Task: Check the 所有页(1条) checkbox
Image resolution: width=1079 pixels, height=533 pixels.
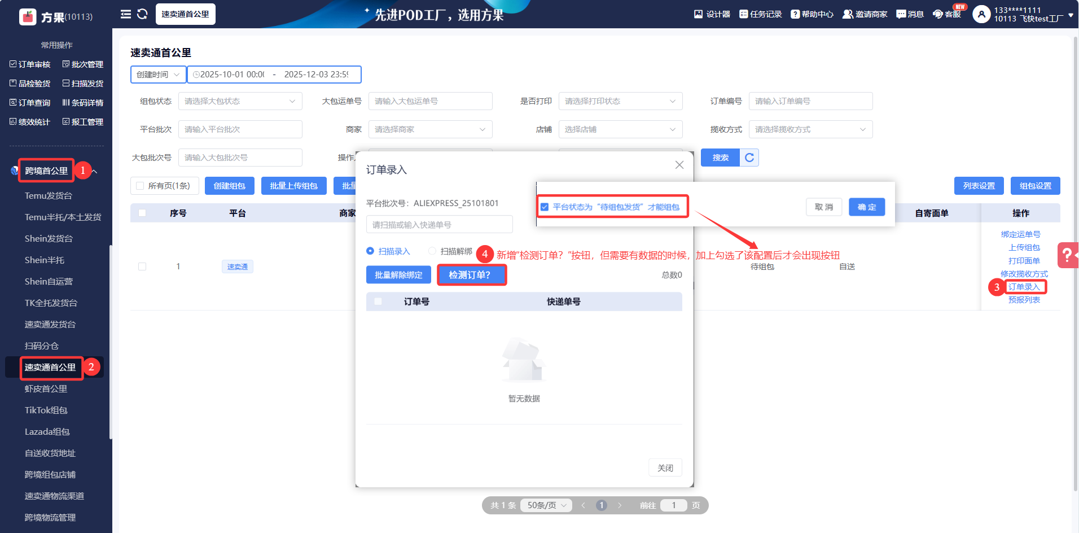Action: pos(140,186)
